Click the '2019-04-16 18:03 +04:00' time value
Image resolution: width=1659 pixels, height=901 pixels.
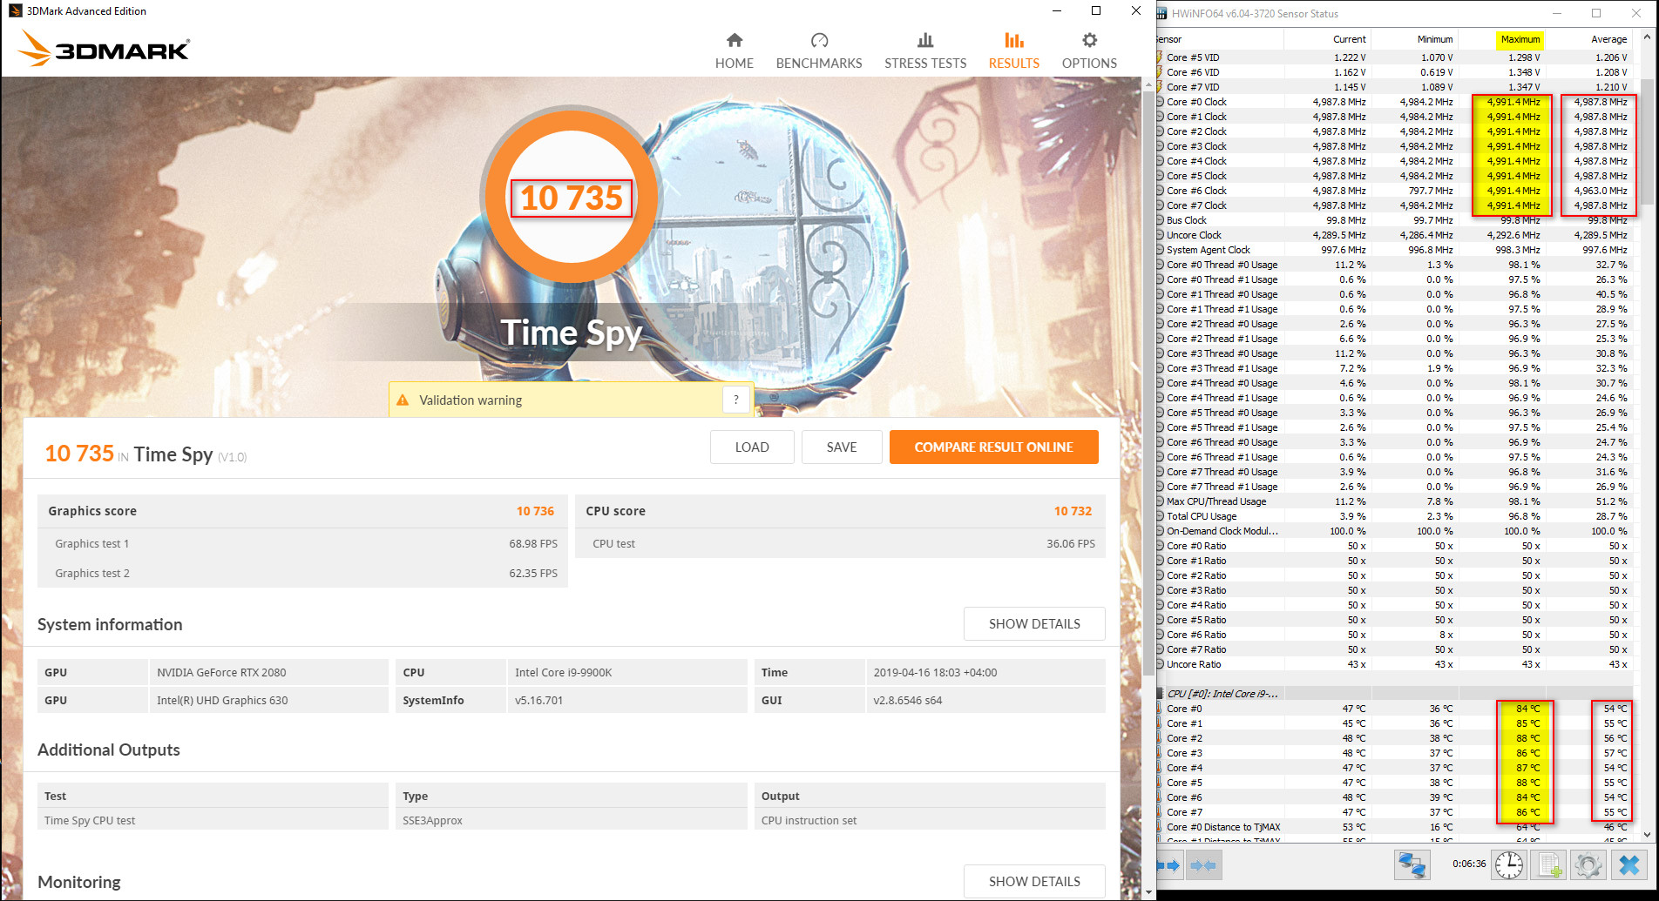pos(935,672)
